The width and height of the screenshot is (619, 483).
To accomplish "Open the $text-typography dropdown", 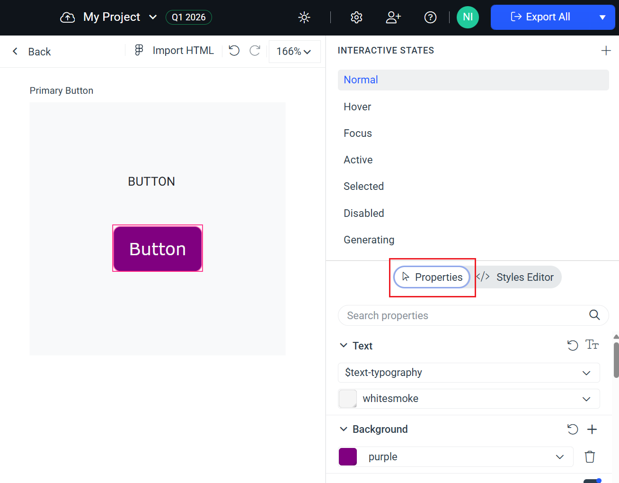I will [469, 373].
